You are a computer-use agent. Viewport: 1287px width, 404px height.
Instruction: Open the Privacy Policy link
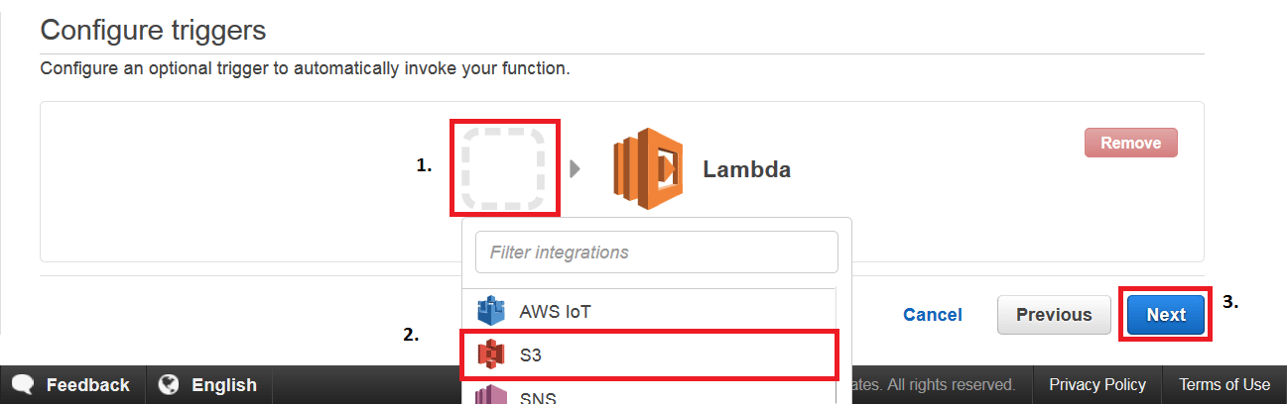click(1097, 385)
